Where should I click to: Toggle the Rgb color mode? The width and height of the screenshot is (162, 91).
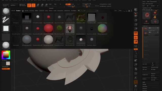55,4
